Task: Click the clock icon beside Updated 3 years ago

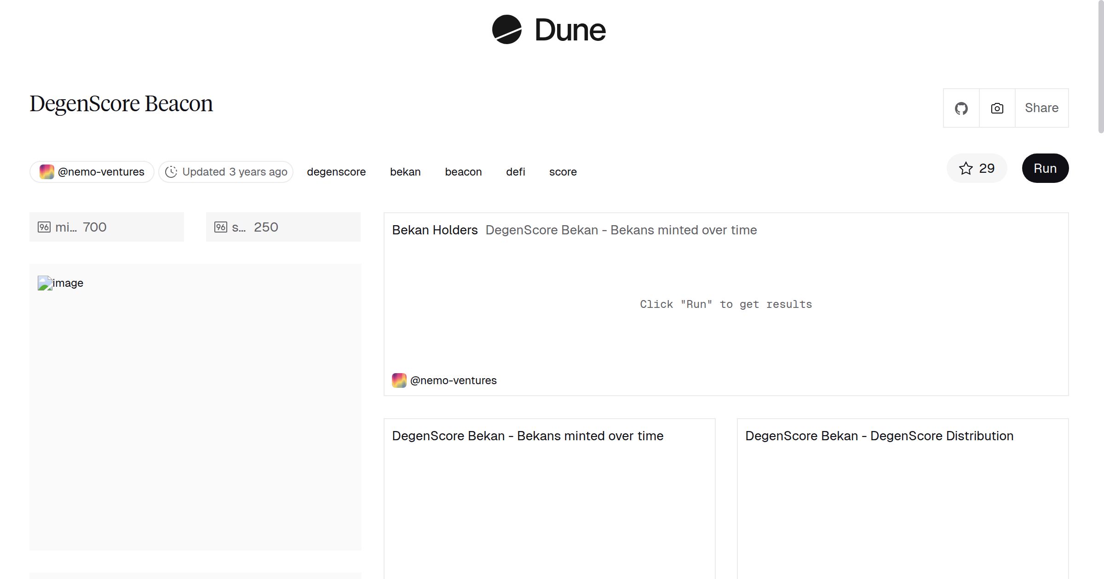Action: [171, 171]
